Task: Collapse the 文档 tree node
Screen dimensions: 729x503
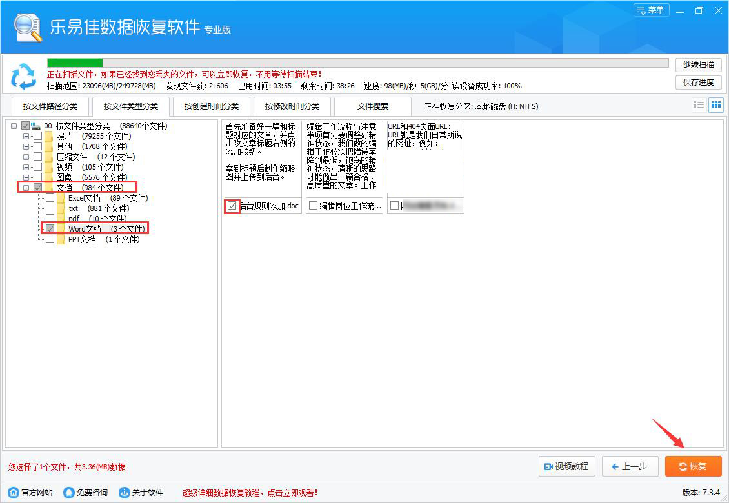Action: [x=26, y=188]
